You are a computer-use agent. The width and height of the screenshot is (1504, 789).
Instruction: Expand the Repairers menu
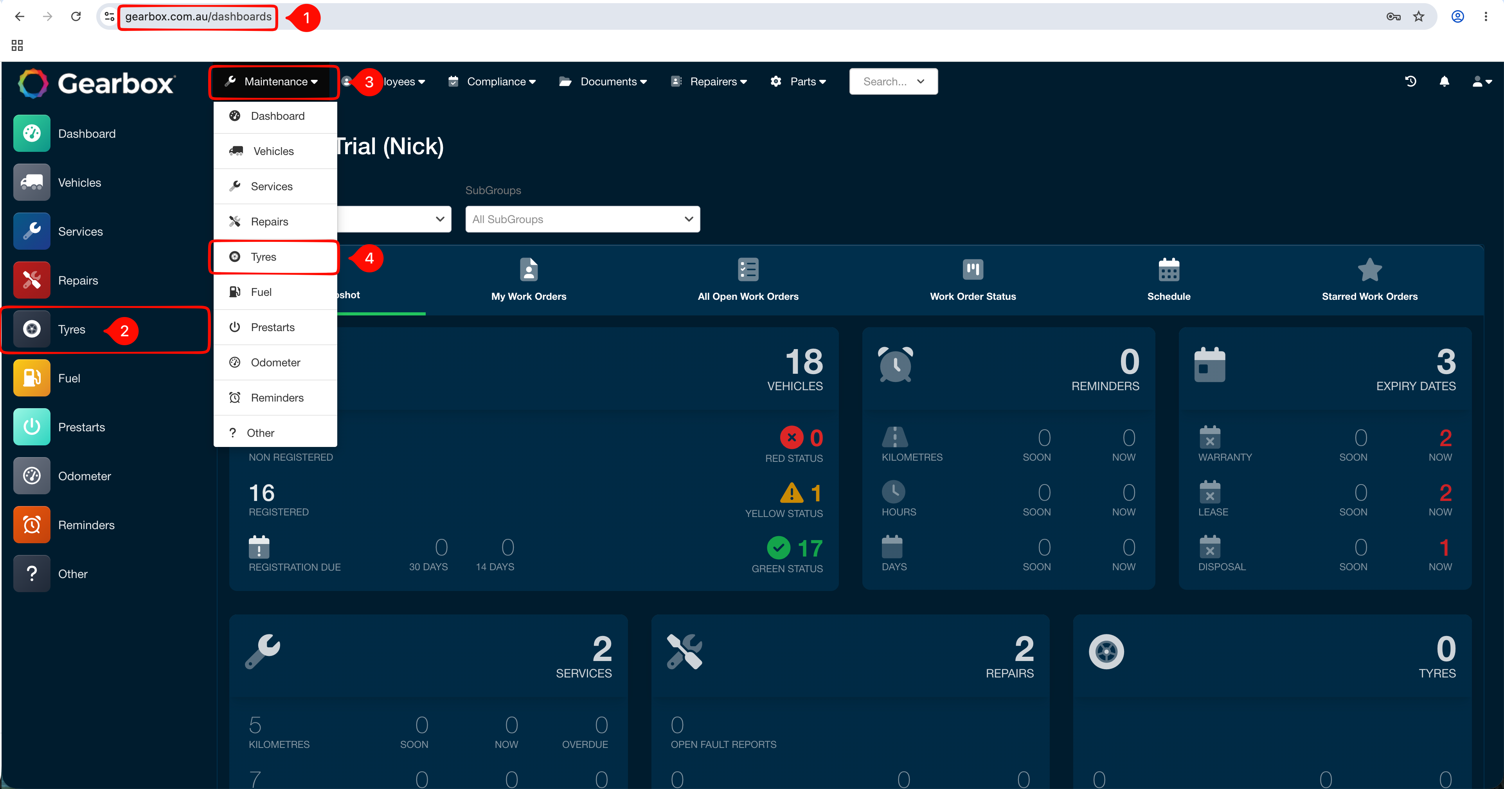(709, 82)
